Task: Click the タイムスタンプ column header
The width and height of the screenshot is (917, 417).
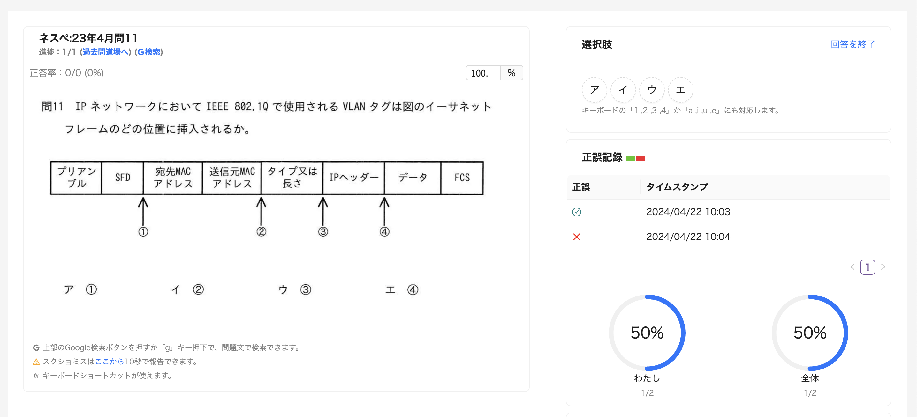Action: click(677, 187)
